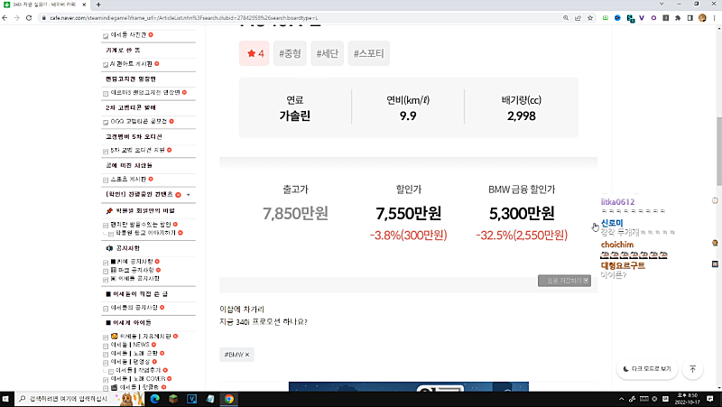The image size is (722, 407).
Task: Click the 원본 저장하기 button
Action: point(565,281)
